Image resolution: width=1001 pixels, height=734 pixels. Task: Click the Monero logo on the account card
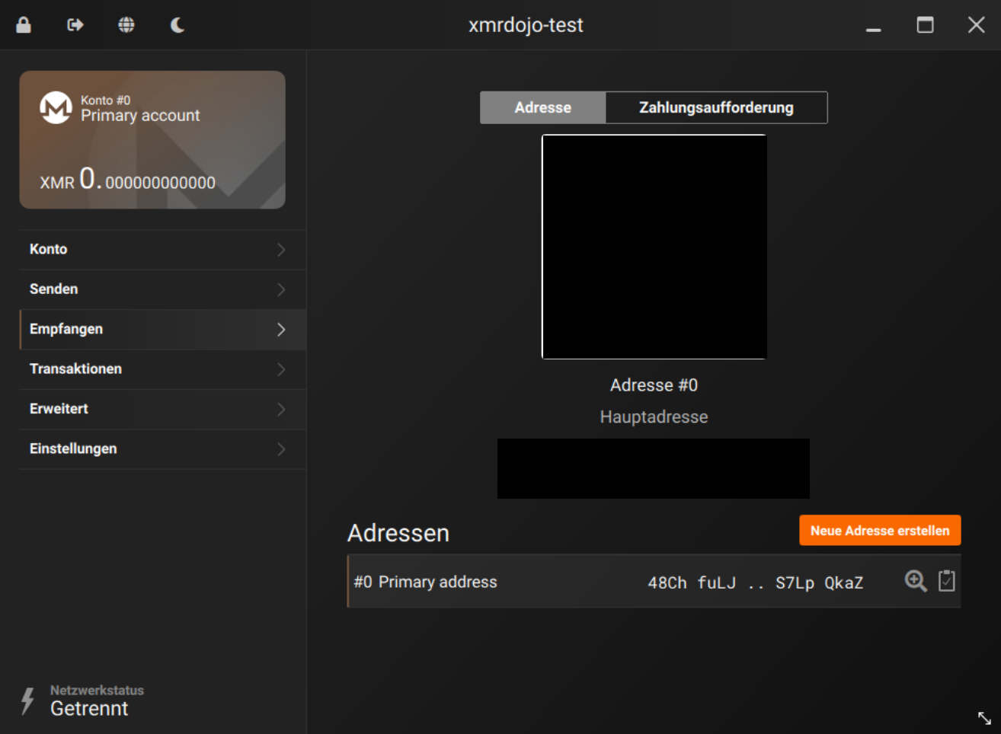click(56, 108)
